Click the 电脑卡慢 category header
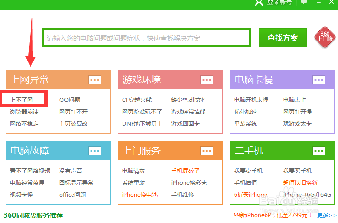 point(282,80)
